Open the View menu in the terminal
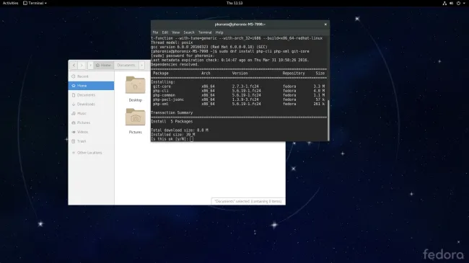 tap(175, 32)
